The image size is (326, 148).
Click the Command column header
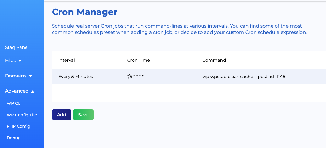pyautogui.click(x=214, y=60)
